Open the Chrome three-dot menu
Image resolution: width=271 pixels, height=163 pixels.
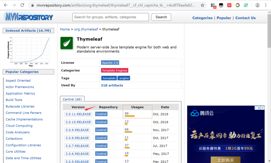(x=266, y=5)
